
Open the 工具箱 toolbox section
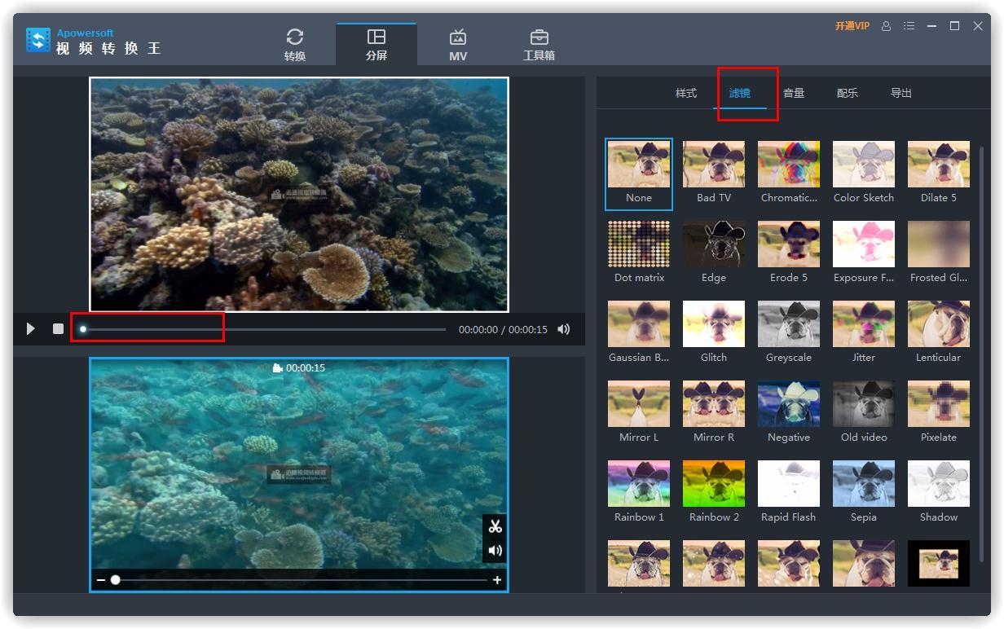click(539, 45)
